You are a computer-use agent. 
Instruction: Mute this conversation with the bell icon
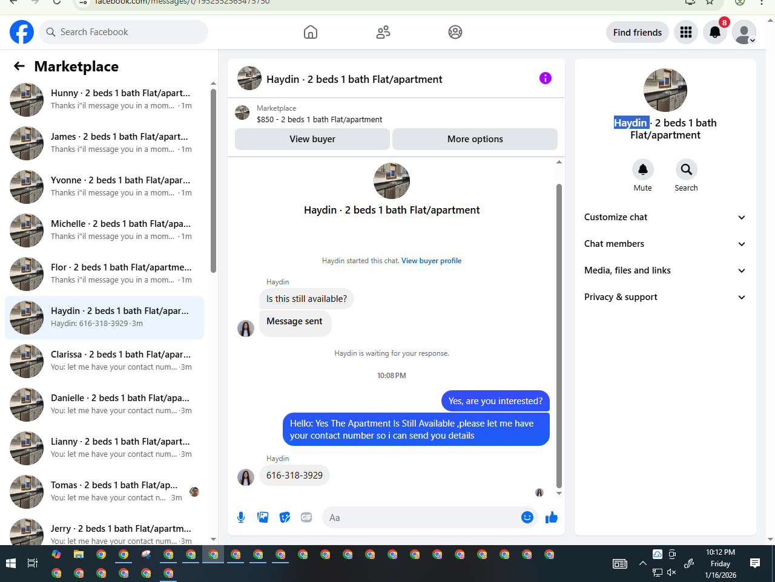click(x=643, y=169)
